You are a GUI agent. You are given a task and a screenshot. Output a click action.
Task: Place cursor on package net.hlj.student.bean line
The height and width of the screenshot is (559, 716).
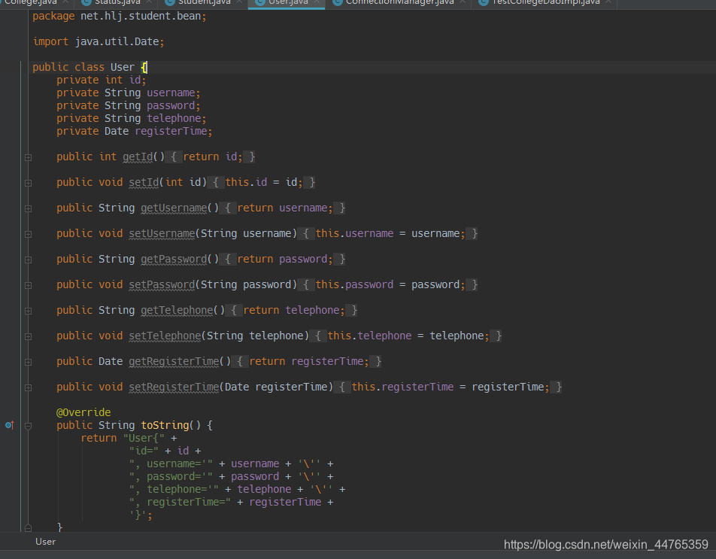click(x=120, y=16)
